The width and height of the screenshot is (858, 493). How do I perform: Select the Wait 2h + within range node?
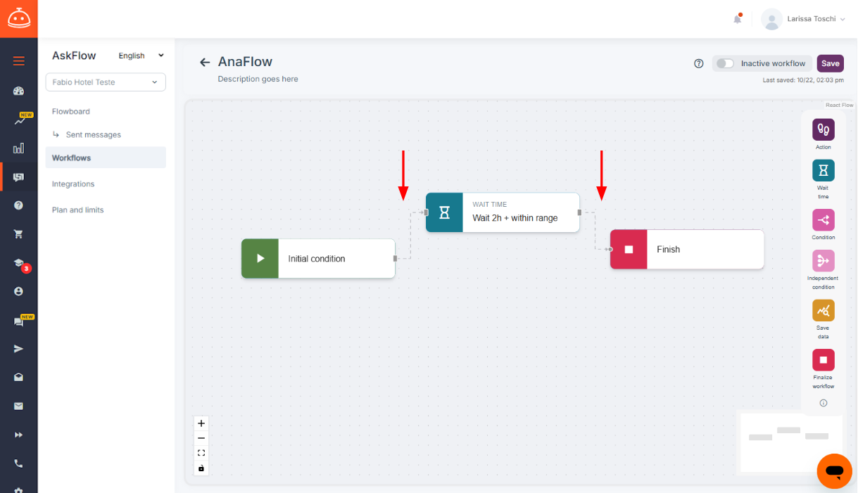tap(503, 212)
